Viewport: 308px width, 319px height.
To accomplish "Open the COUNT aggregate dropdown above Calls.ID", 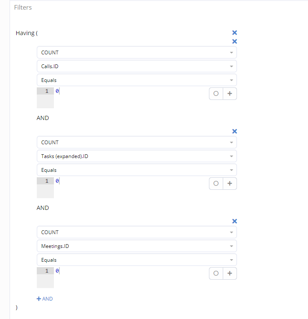I will 137,53.
